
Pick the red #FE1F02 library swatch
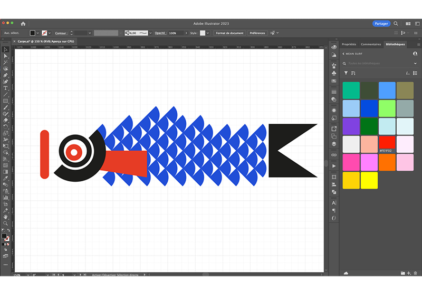[x=387, y=144]
